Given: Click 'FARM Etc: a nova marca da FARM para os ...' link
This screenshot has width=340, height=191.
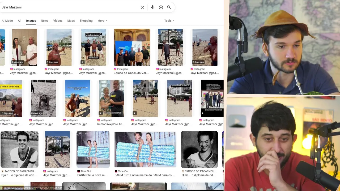Looking at the screenshot, I should pyautogui.click(x=145, y=175).
